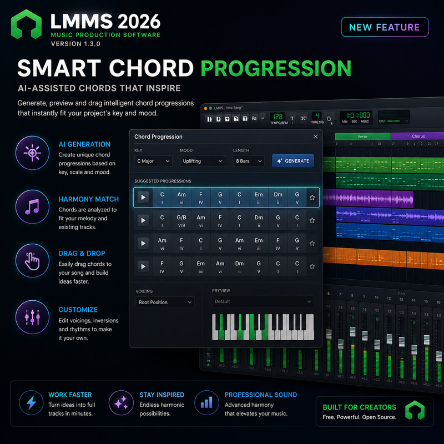The image size is (444, 444).
Task: Click the Drag & Drop hand icon
Action: click(x=33, y=260)
